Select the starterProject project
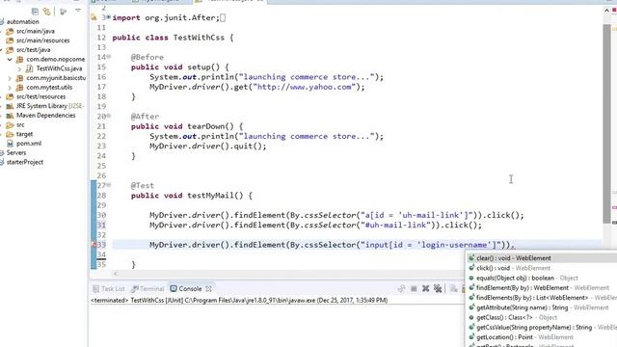Viewport: 617px width, 347px height. tap(25, 163)
